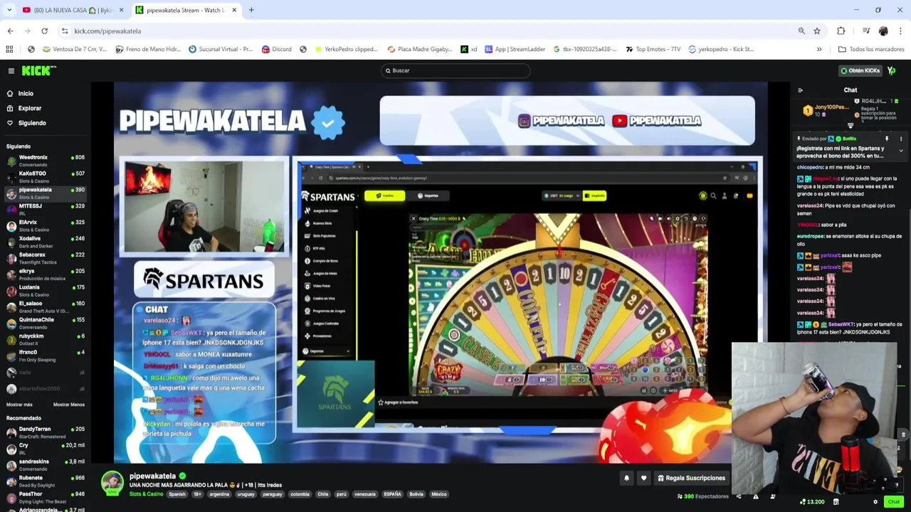This screenshot has height=512, width=911.
Task: Open the Discord bookmark
Action: point(276,49)
